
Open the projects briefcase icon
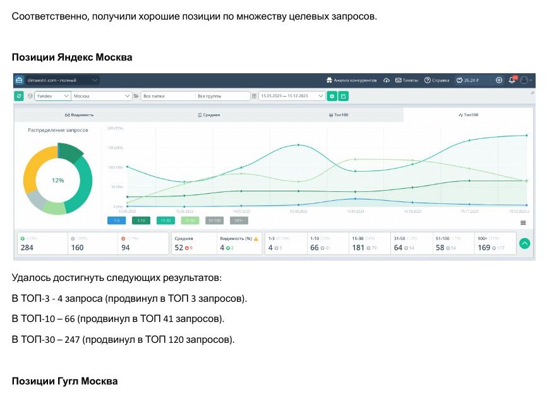(19, 80)
